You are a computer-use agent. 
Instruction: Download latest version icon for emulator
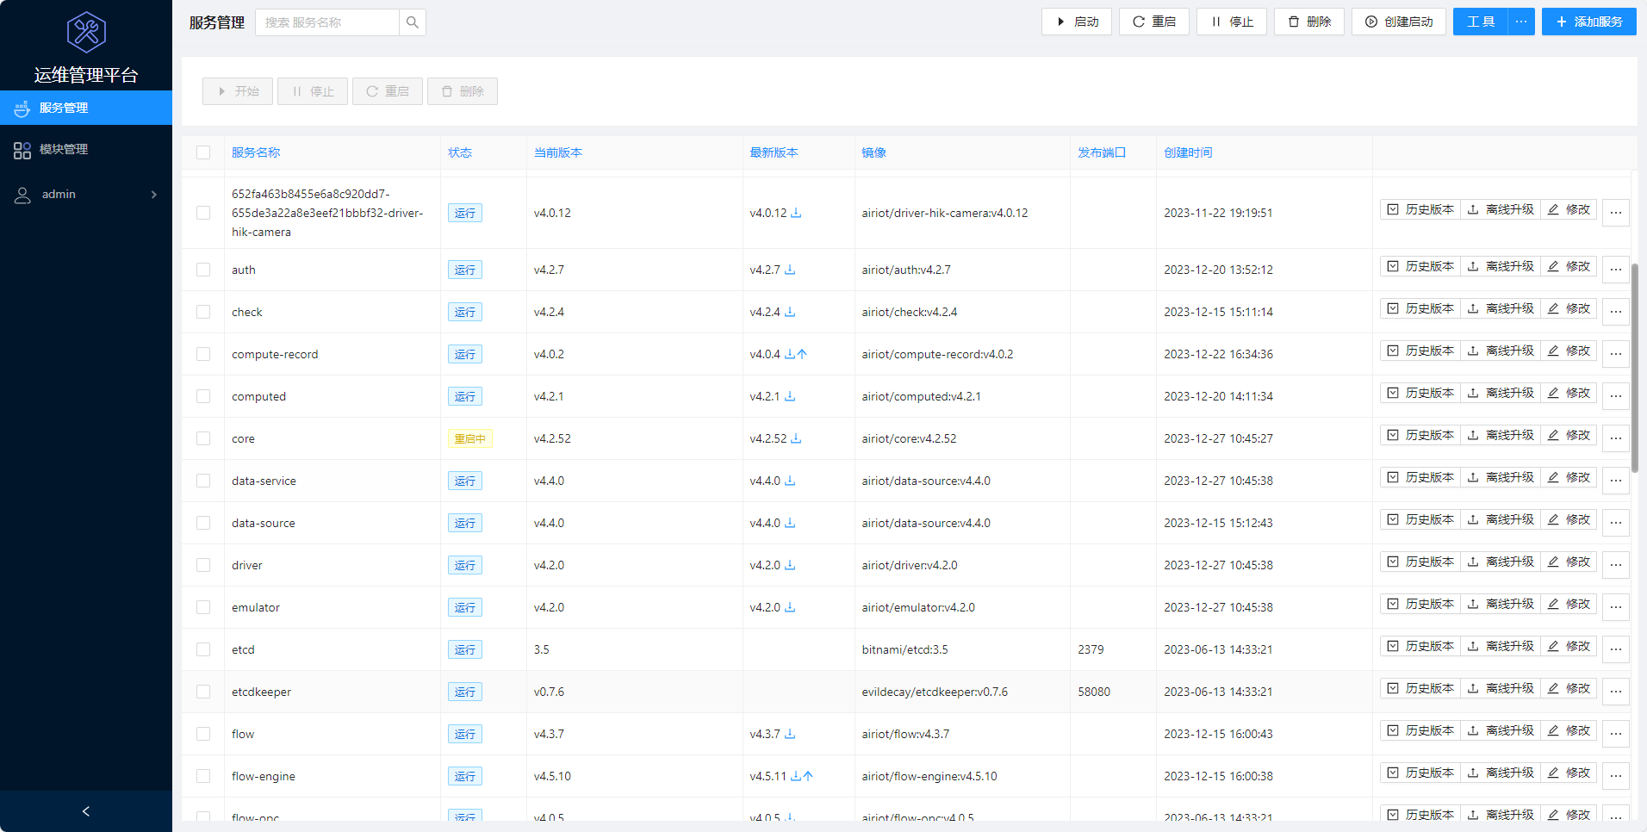click(x=790, y=607)
